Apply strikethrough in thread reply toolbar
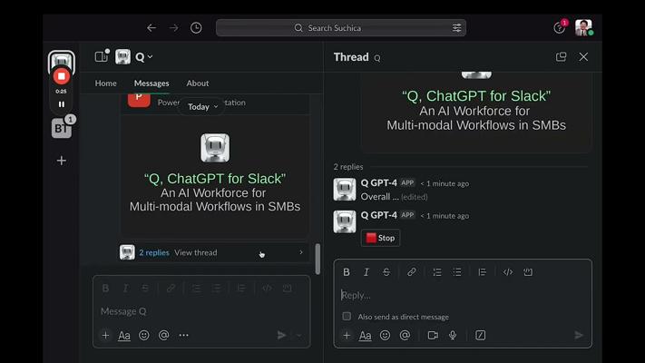The height and width of the screenshot is (363, 645). pyautogui.click(x=386, y=272)
